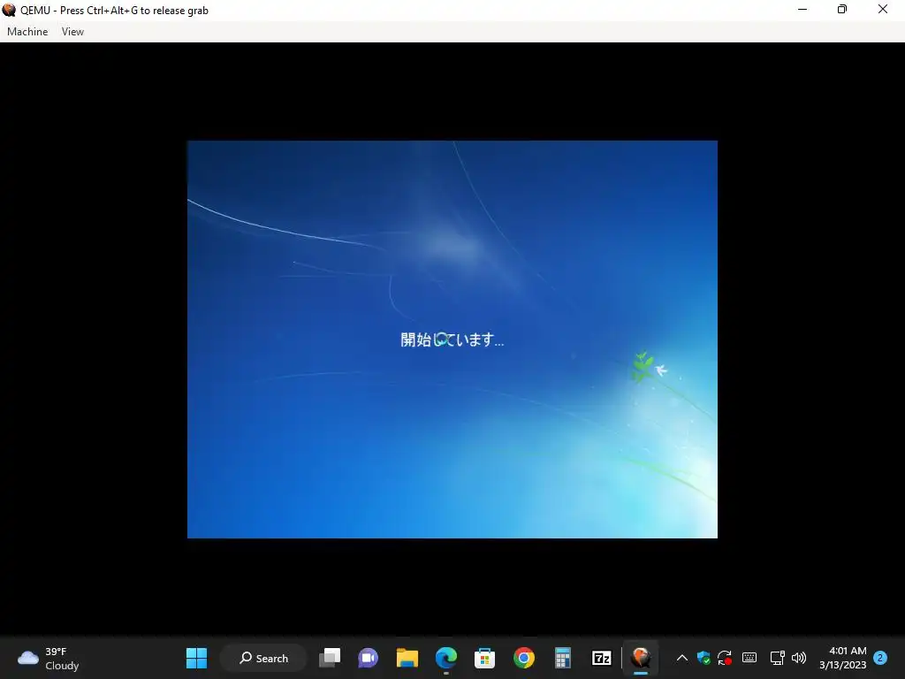Open the Windows Security tray icon
Viewport: 905px width, 679px height.
coord(703,658)
